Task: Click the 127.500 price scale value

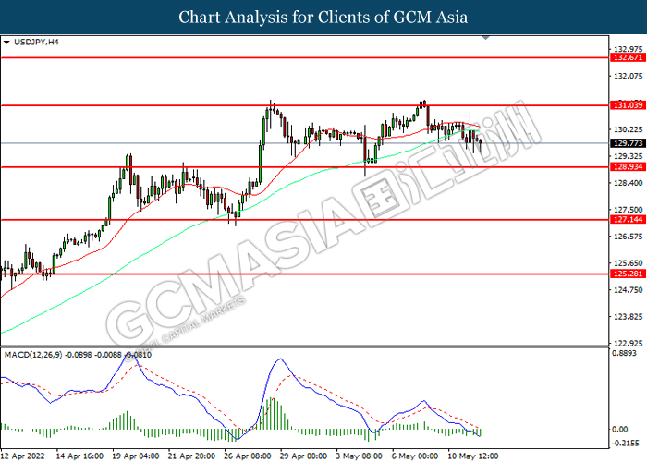Action: pos(629,210)
